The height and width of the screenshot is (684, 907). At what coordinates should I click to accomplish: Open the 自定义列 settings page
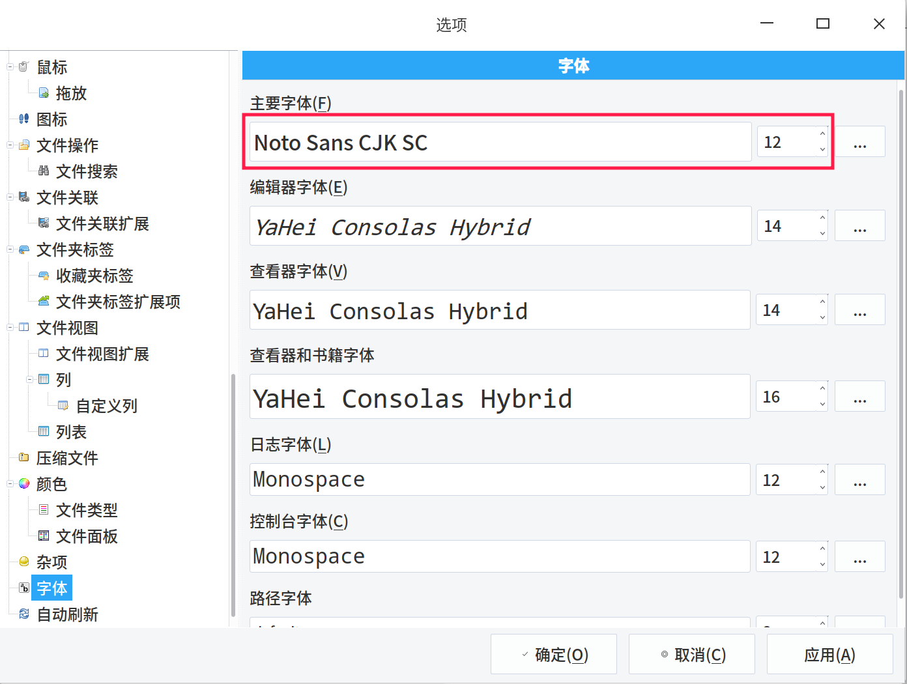(107, 406)
